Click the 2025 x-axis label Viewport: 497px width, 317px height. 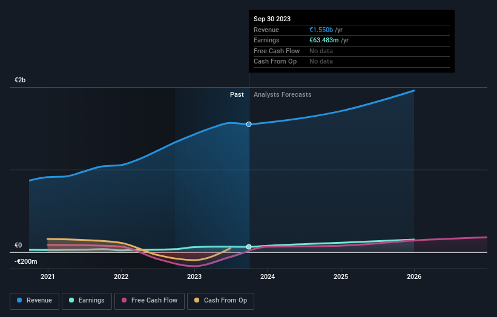click(341, 277)
